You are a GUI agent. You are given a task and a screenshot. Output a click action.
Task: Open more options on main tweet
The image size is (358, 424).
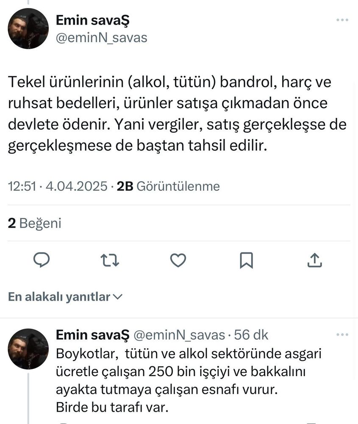click(342, 20)
